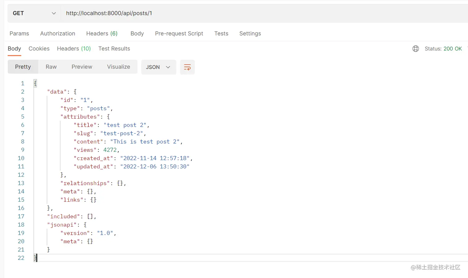Viewport: 468px width, 278px height.
Task: Open the Pre-request Script tab
Action: [179, 33]
